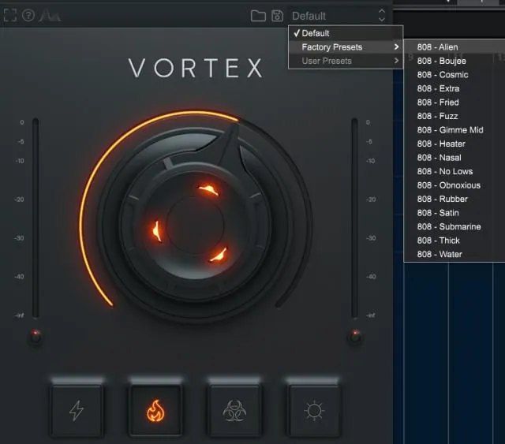Select the biohazard distortion mode
Viewport: 505px width, 444px height.
coord(235,410)
